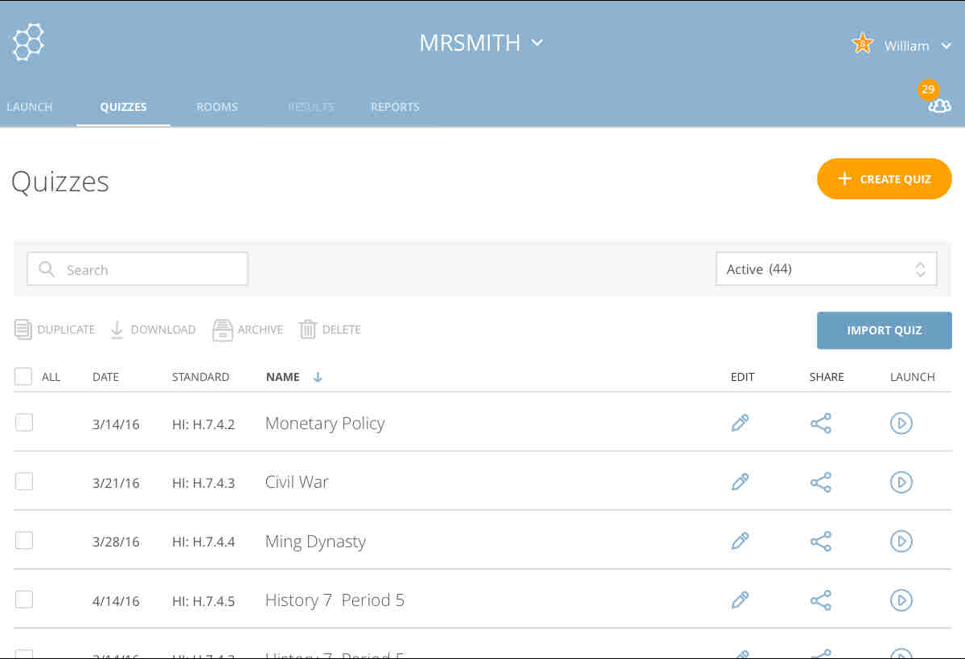Viewport: 965px width, 659px height.
Task: Switch to the Rooms tab
Action: point(216,107)
